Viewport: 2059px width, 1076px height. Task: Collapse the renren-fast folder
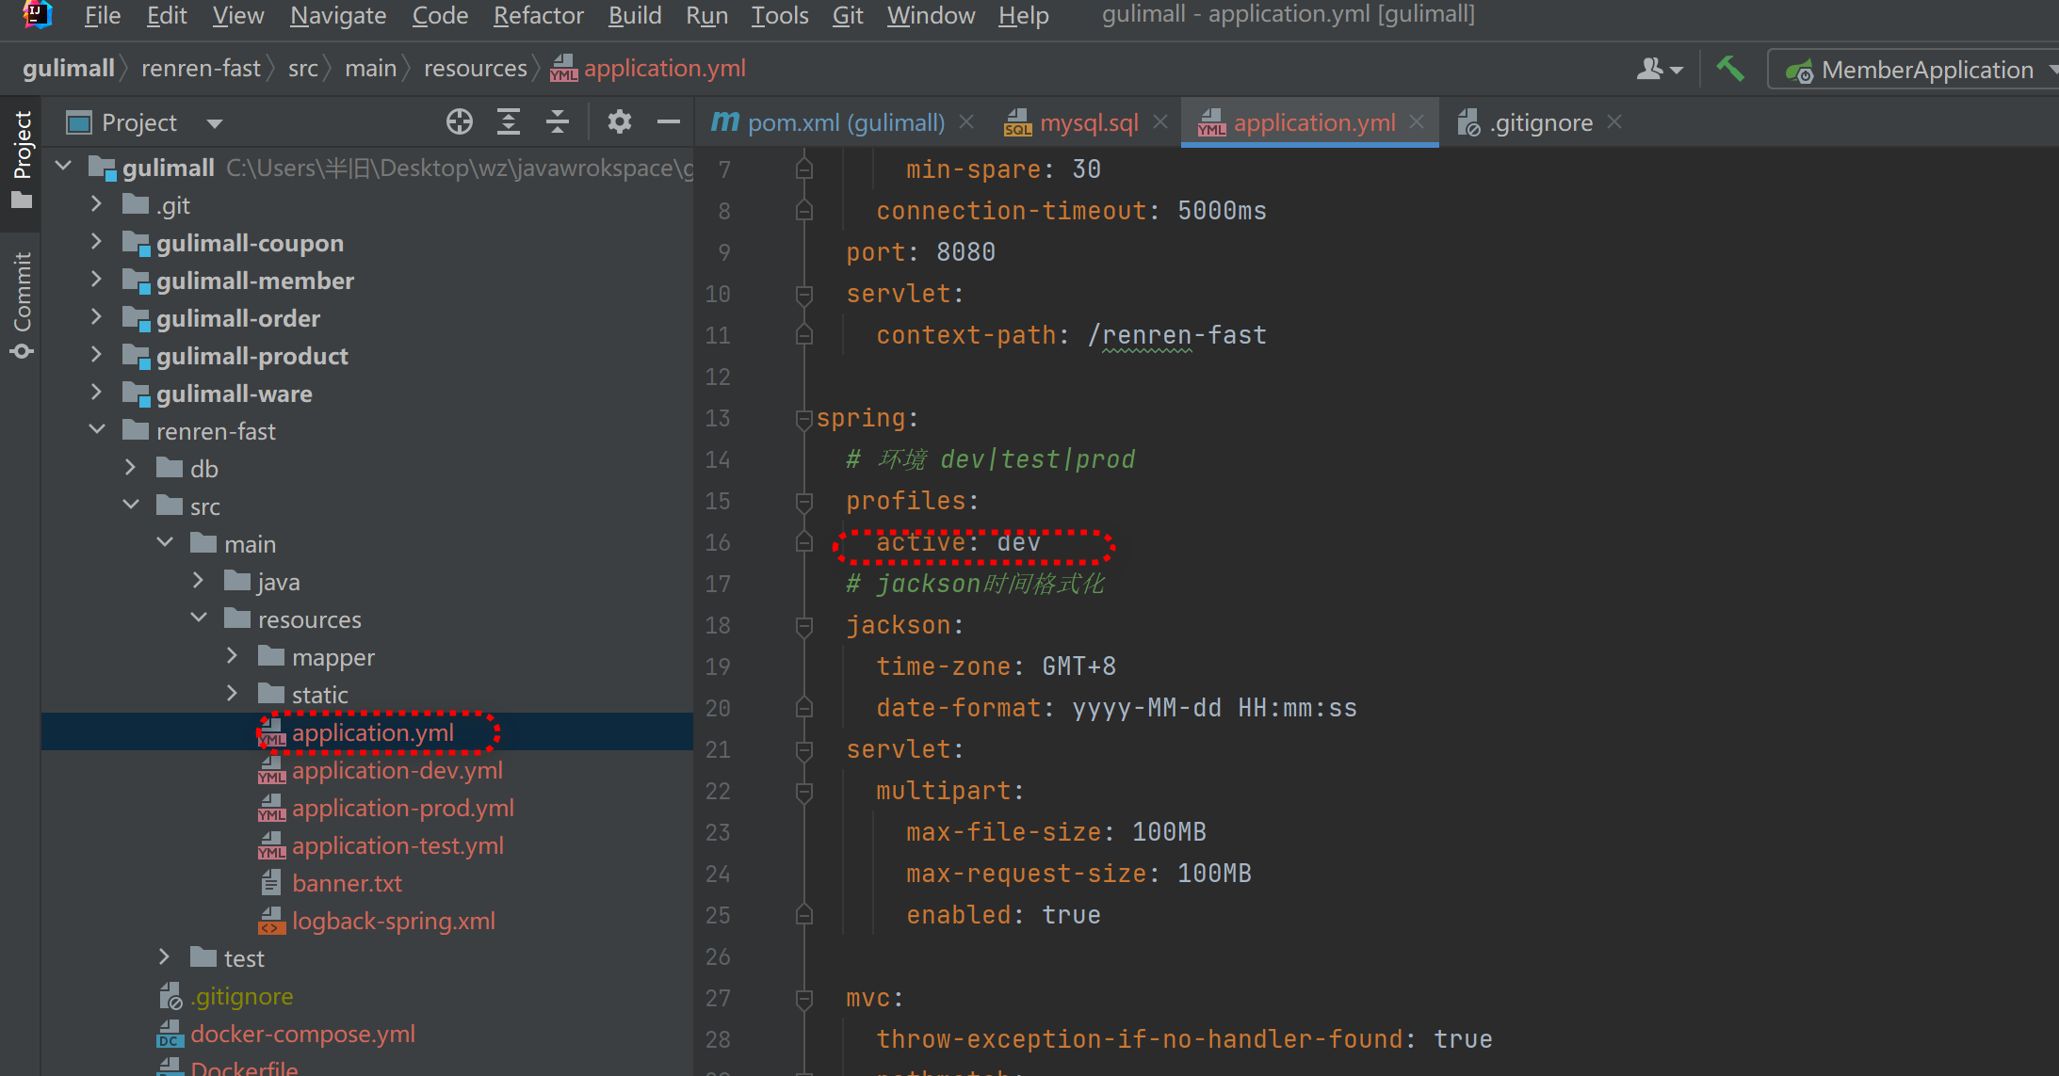pos(96,430)
